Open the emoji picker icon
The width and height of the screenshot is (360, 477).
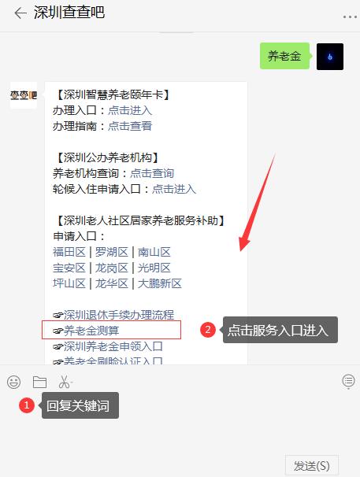13,382
